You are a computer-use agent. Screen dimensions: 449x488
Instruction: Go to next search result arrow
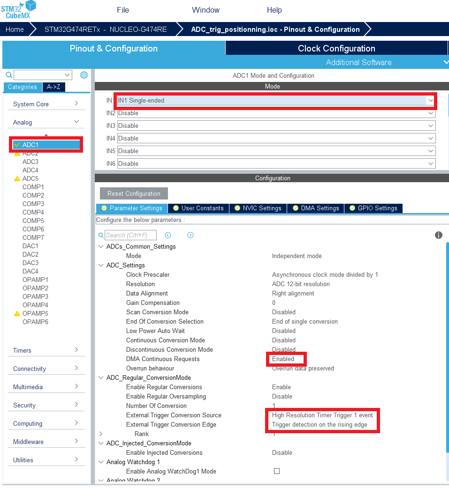click(190, 235)
